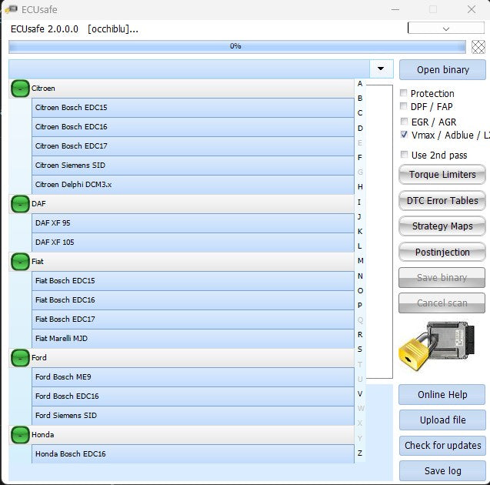Jump to letter D in index

pyautogui.click(x=360, y=129)
